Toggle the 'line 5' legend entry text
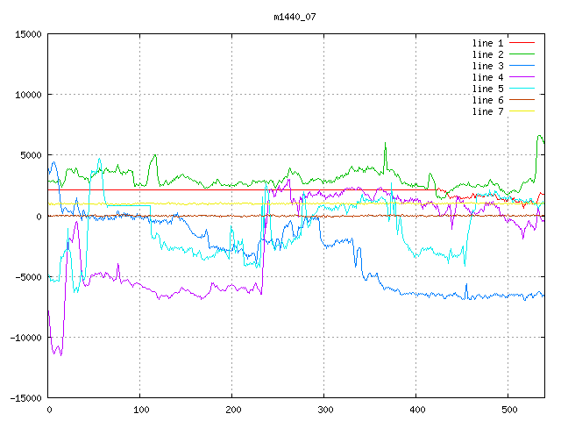 [488, 89]
